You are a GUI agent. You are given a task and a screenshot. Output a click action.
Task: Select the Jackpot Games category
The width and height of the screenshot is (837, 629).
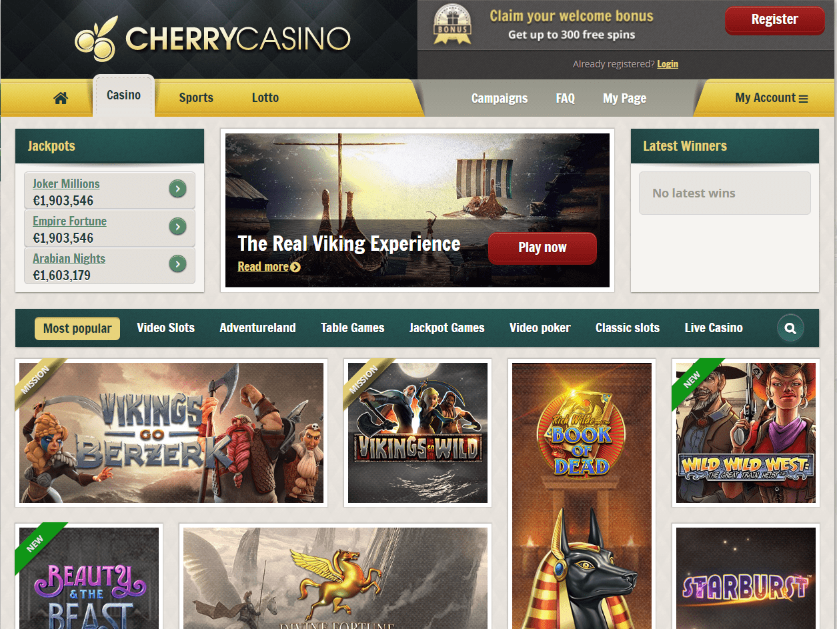[x=447, y=328]
